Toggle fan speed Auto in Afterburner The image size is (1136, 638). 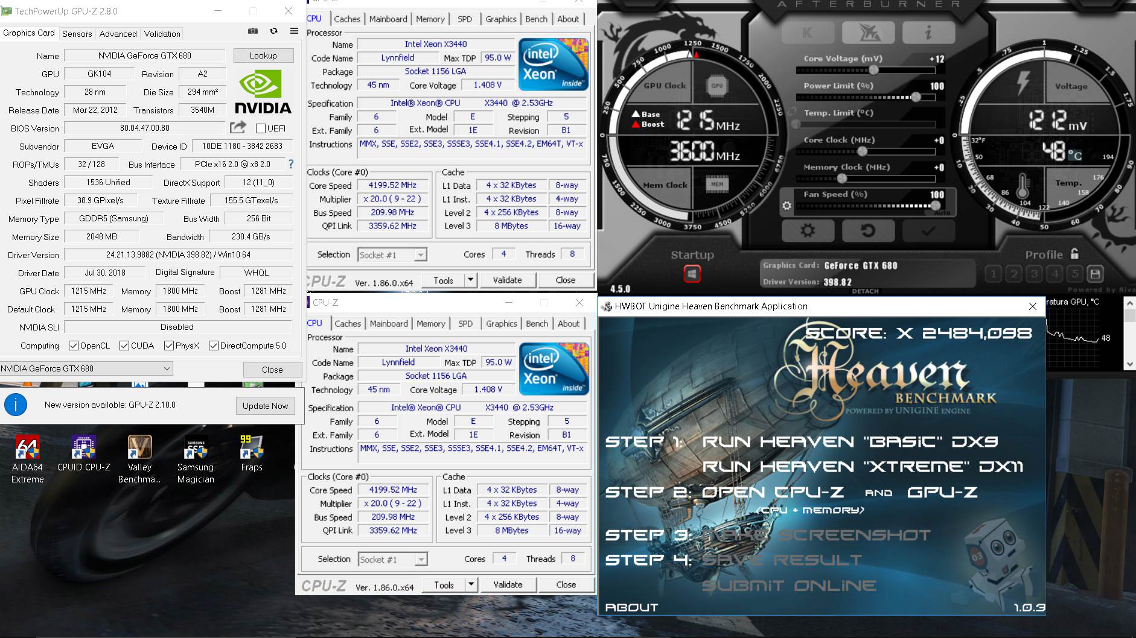pos(942,212)
